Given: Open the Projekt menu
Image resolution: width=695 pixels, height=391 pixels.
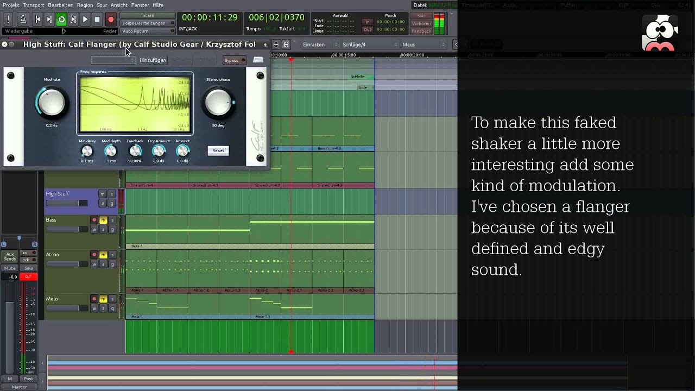Looking at the screenshot, I should click(x=11, y=5).
